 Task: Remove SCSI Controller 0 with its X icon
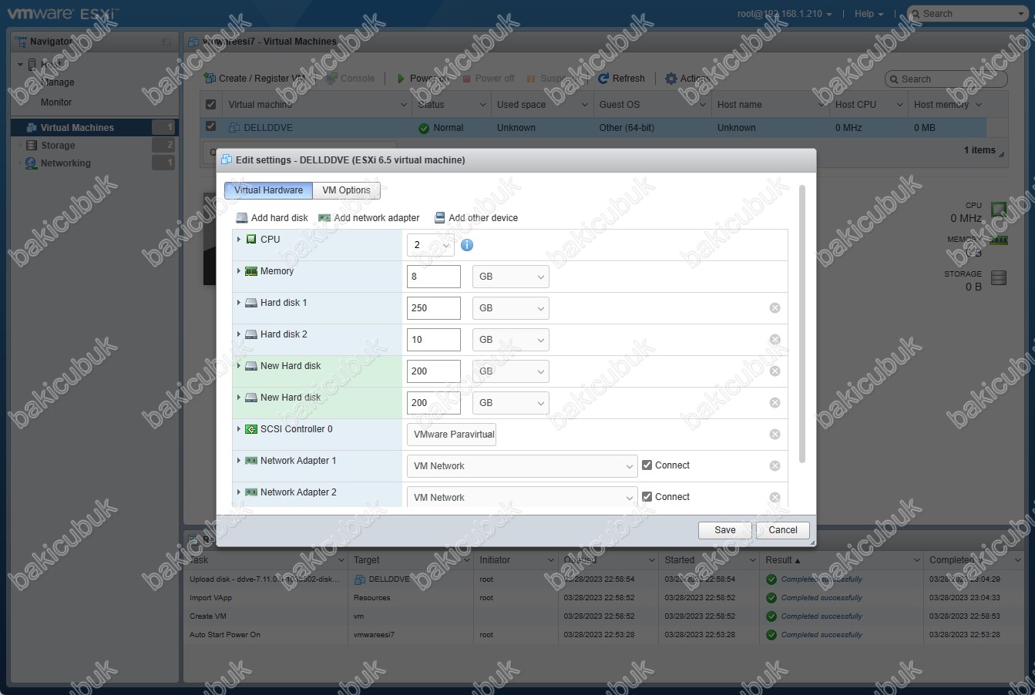coord(775,435)
